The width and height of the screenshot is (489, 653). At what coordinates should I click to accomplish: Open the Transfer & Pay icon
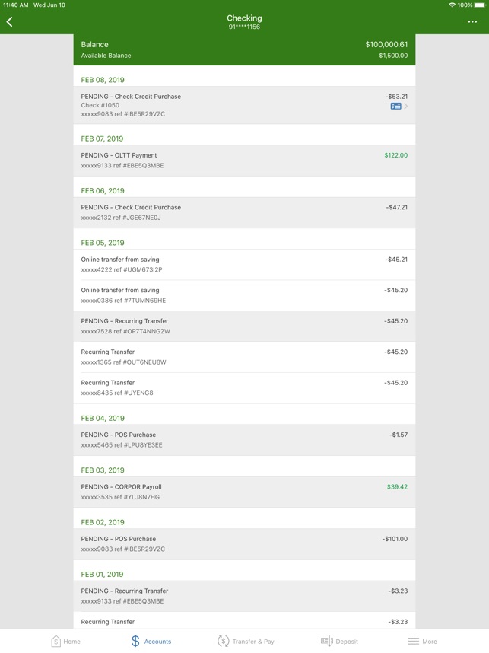tap(224, 642)
